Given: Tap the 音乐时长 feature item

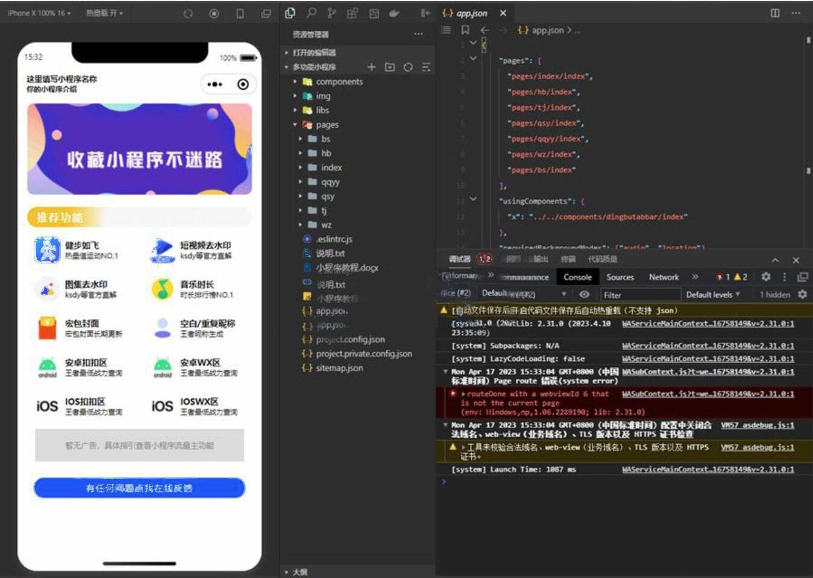Looking at the screenshot, I should tap(192, 289).
